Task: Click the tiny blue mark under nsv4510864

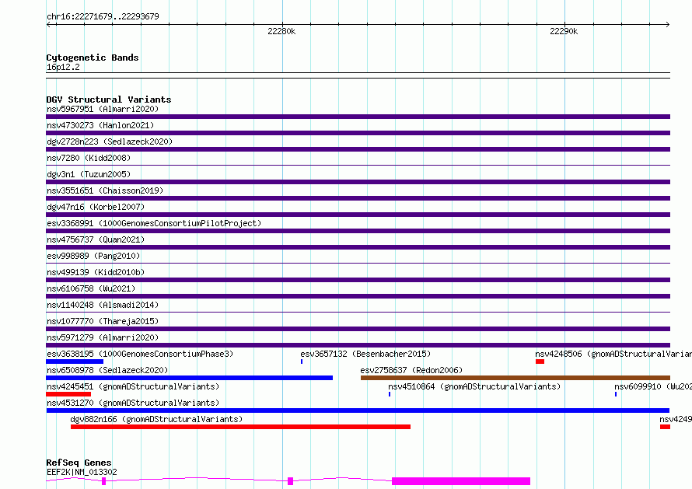Action: (390, 394)
